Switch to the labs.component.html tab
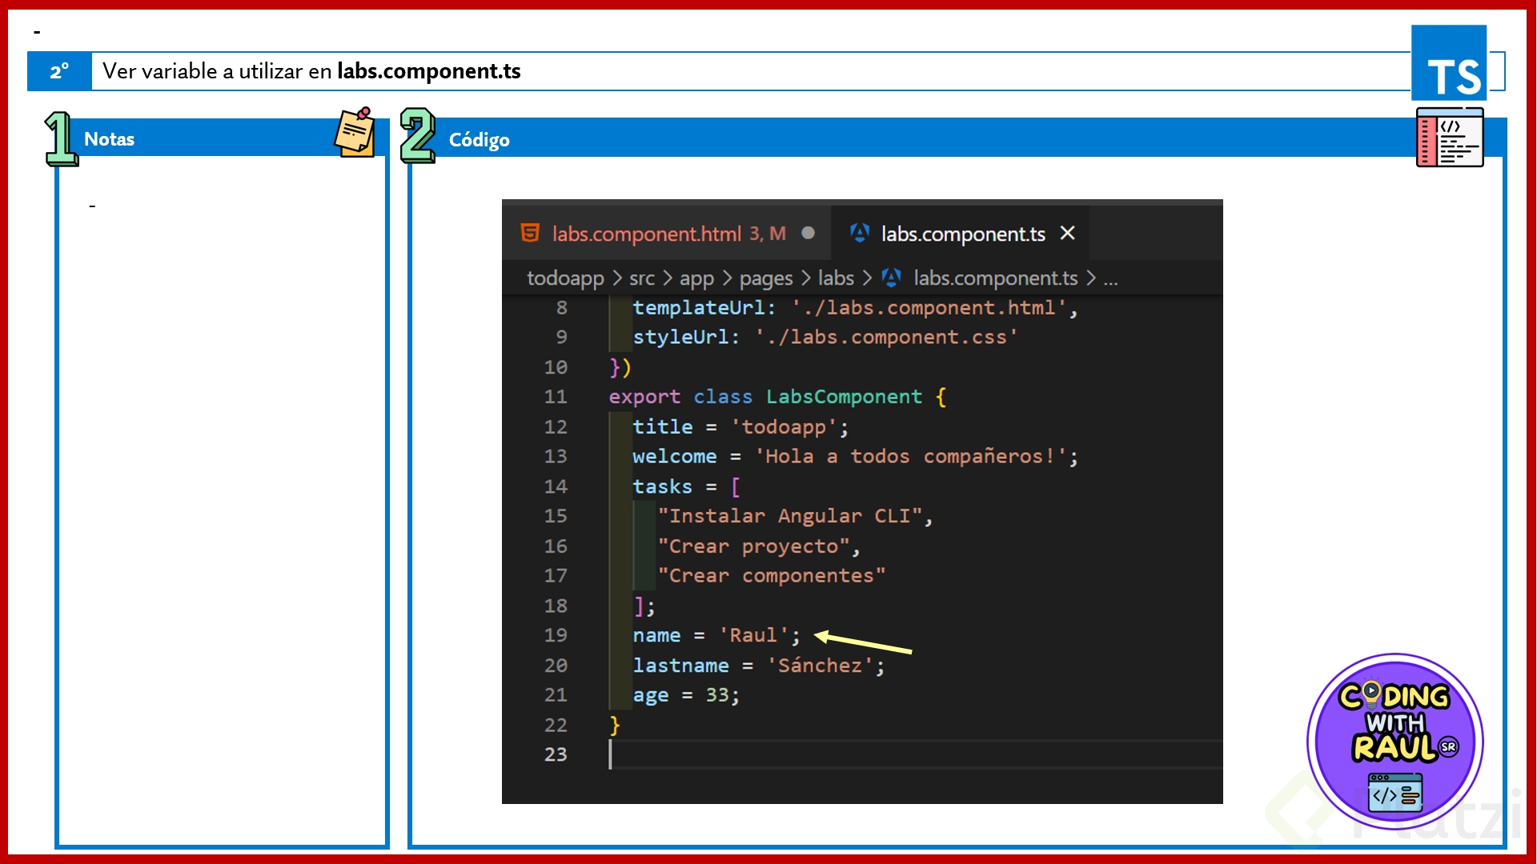Screen dimensions: 1537x864 646,234
